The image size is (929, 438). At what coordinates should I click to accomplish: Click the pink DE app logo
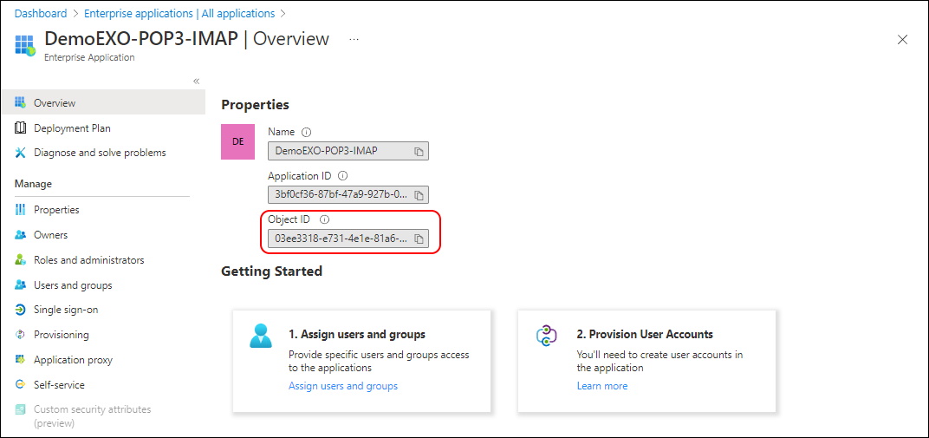pos(237,141)
